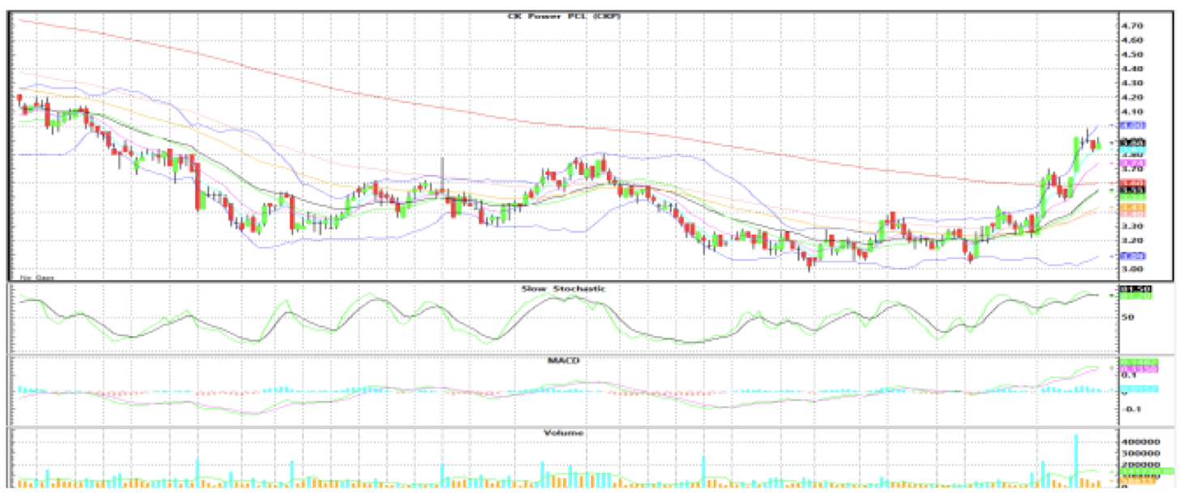Click the 3.20 price axis label
Screen dimensions: 1191x502
tap(1132, 240)
